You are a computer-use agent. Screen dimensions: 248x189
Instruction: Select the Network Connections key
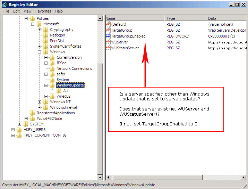coord(74,68)
